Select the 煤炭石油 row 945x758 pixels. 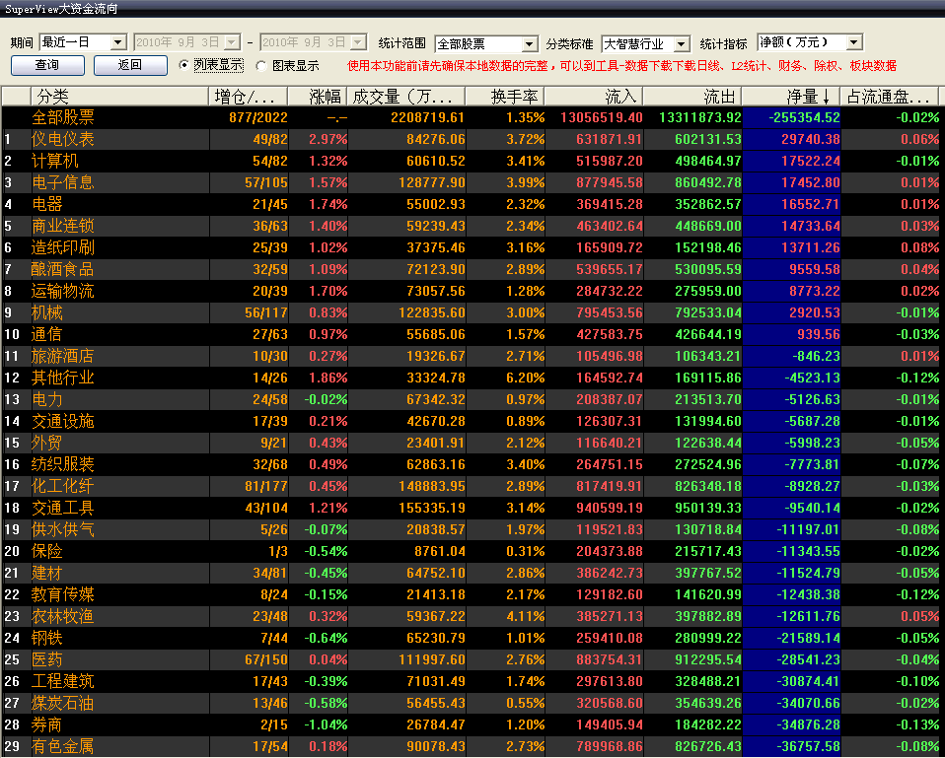click(x=472, y=703)
